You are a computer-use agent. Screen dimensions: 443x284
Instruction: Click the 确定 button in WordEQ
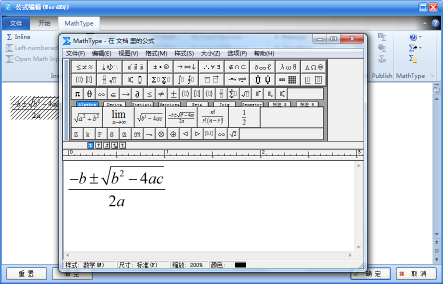click(x=370, y=273)
